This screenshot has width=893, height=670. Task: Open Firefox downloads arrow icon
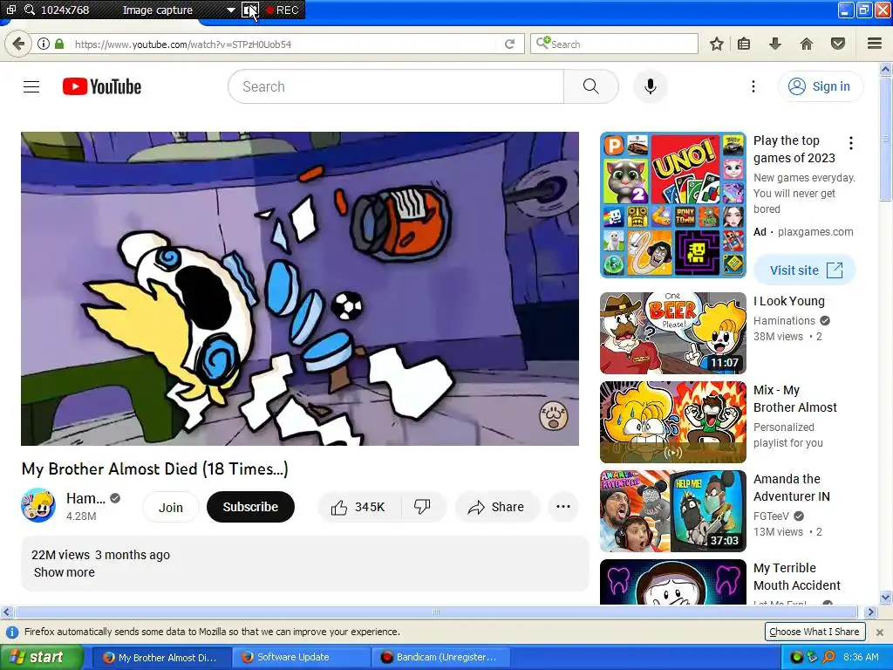click(775, 44)
